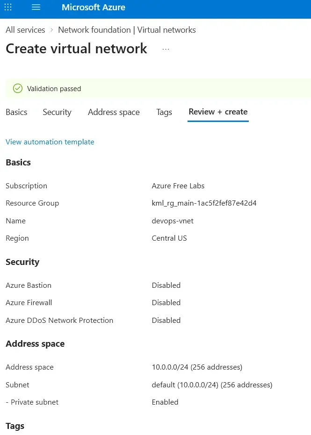Select the devops-vnet name value
The image size is (311, 435).
173,221
